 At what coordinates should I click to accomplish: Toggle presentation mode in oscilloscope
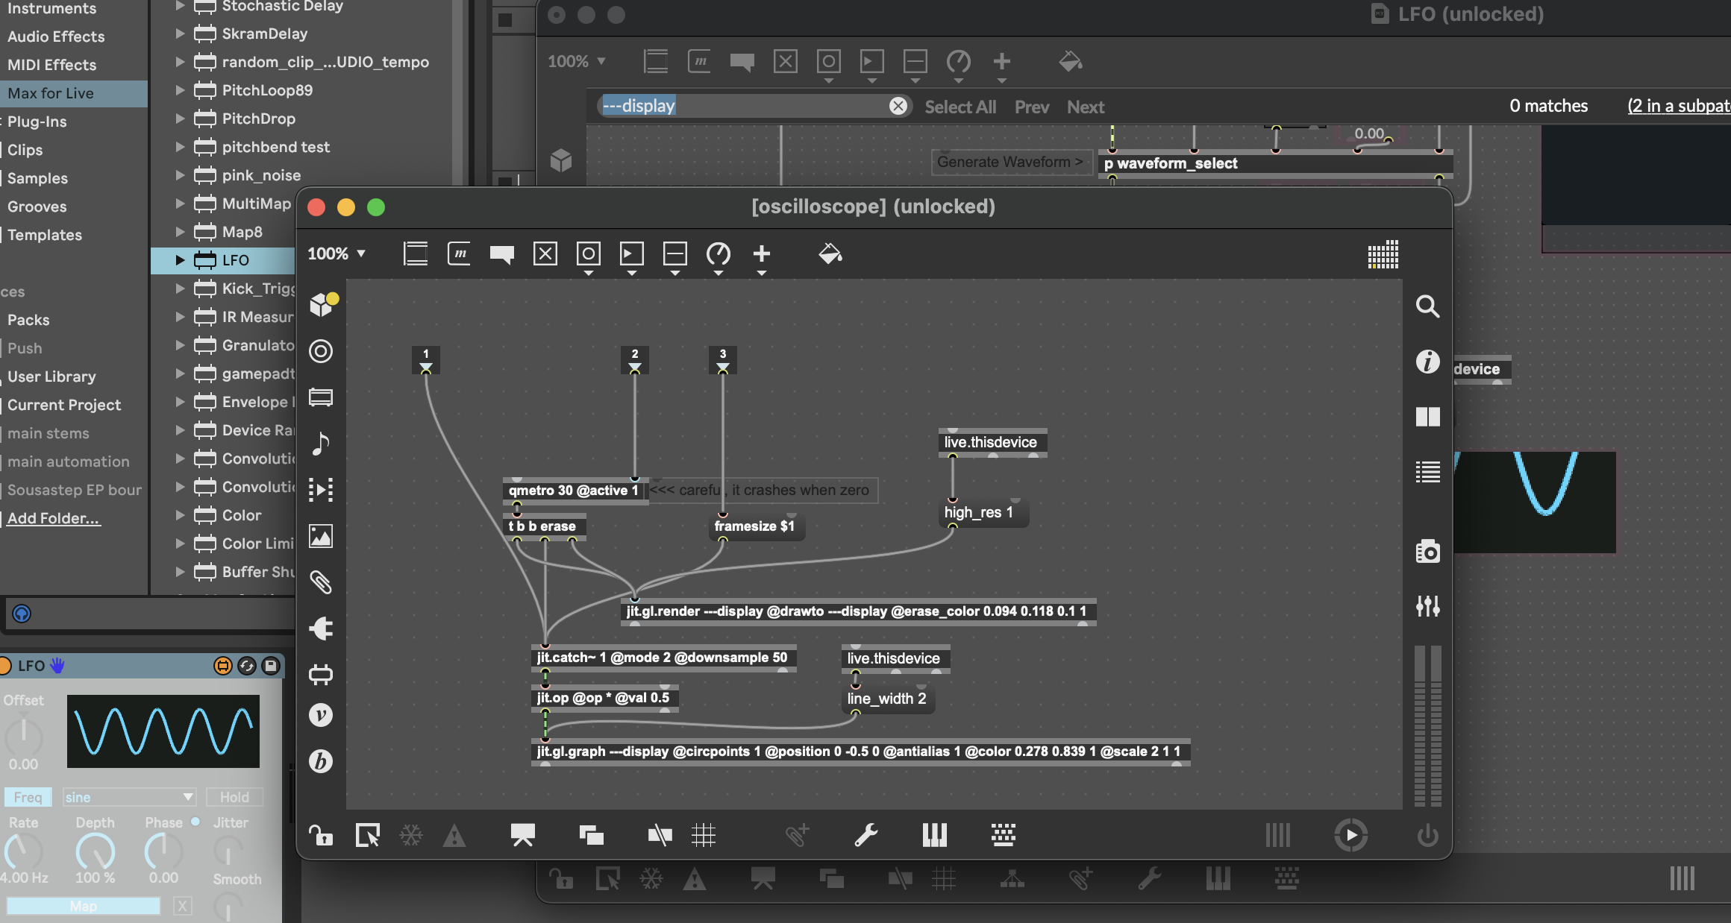(x=522, y=835)
